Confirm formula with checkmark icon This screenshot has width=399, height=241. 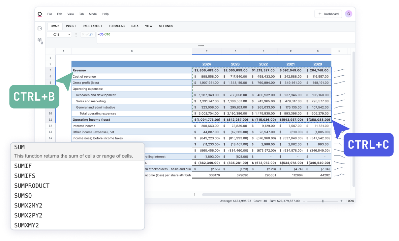click(x=87, y=35)
